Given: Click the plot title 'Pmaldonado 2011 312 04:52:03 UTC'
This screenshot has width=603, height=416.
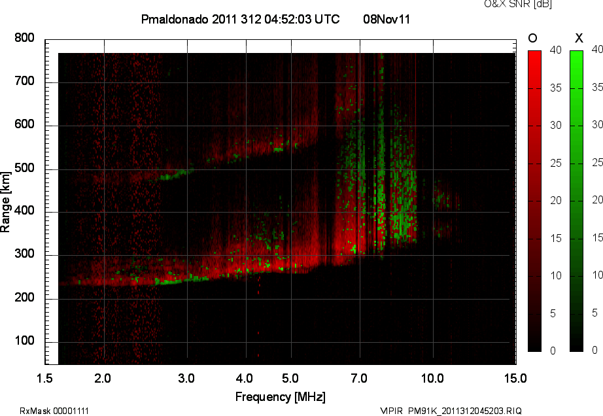Looking at the screenshot, I should tap(241, 19).
